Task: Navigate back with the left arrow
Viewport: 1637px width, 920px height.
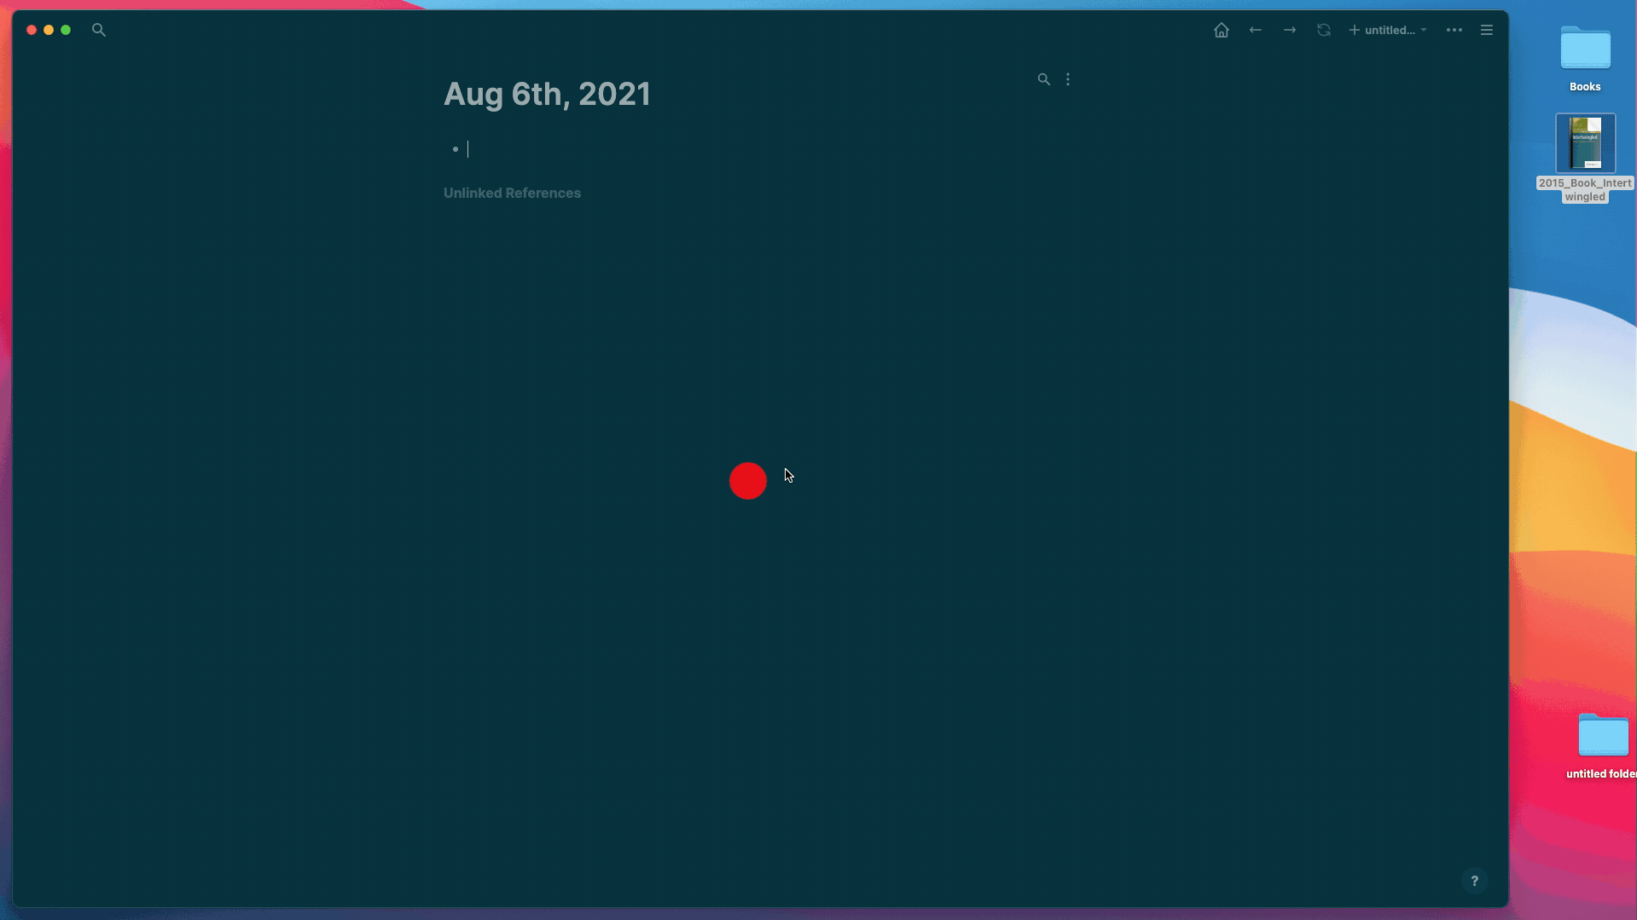Action: click(x=1256, y=30)
